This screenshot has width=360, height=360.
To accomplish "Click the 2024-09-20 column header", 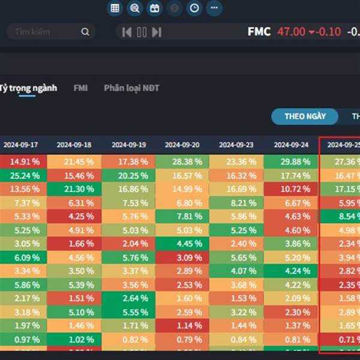I will 182,145.
